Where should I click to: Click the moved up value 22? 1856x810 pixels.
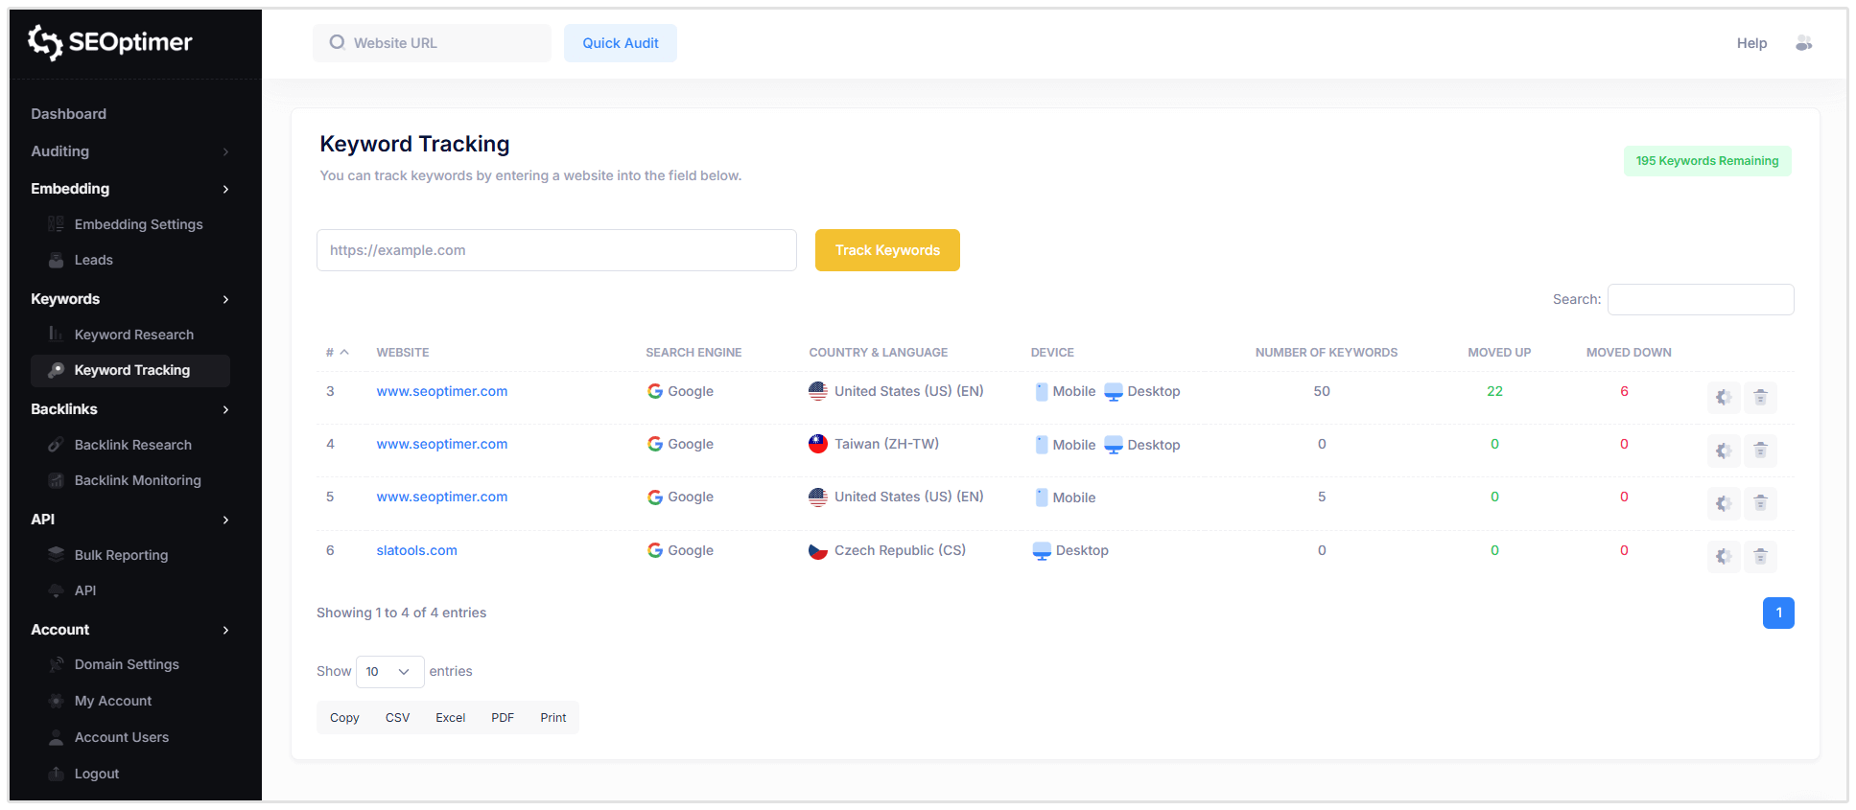point(1494,391)
